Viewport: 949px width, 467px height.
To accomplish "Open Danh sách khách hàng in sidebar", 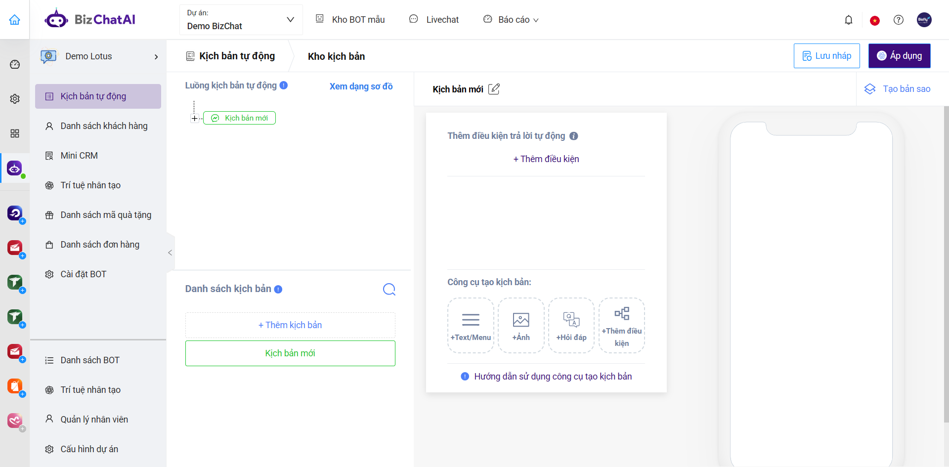I will (98, 126).
